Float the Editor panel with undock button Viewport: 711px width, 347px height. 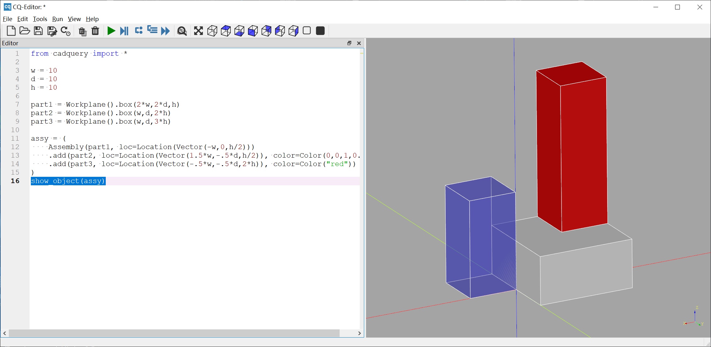349,43
